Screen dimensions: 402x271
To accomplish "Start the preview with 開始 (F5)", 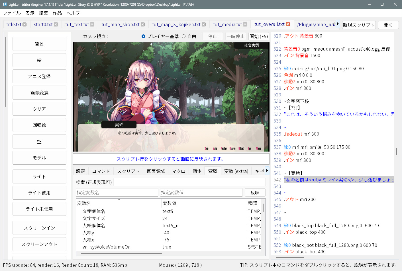I will 259,36.
